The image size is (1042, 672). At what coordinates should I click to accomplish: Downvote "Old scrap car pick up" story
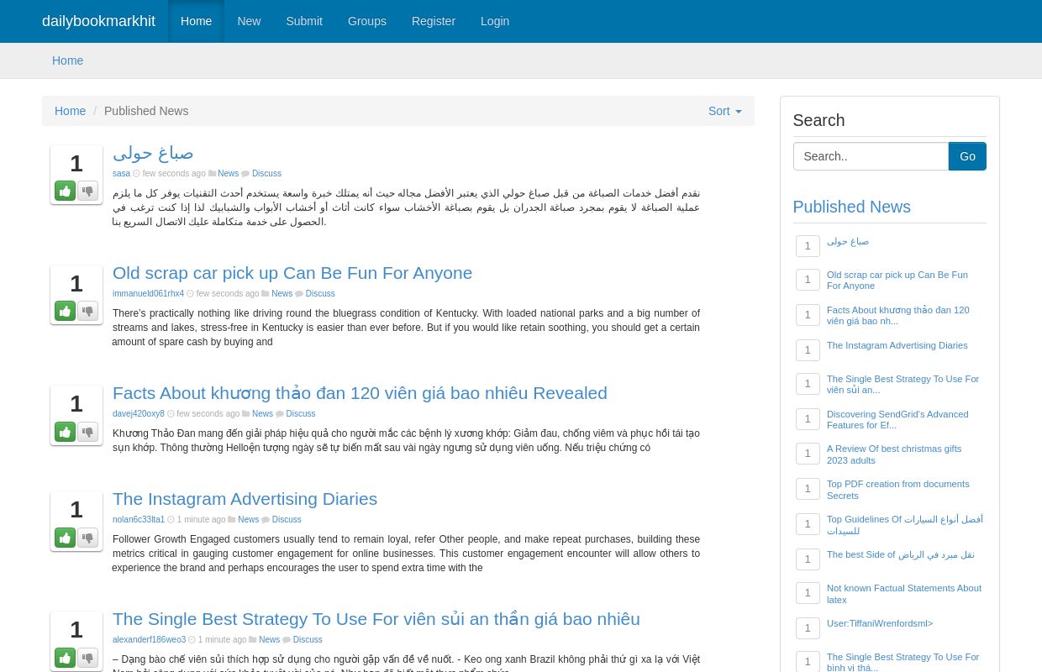87,311
